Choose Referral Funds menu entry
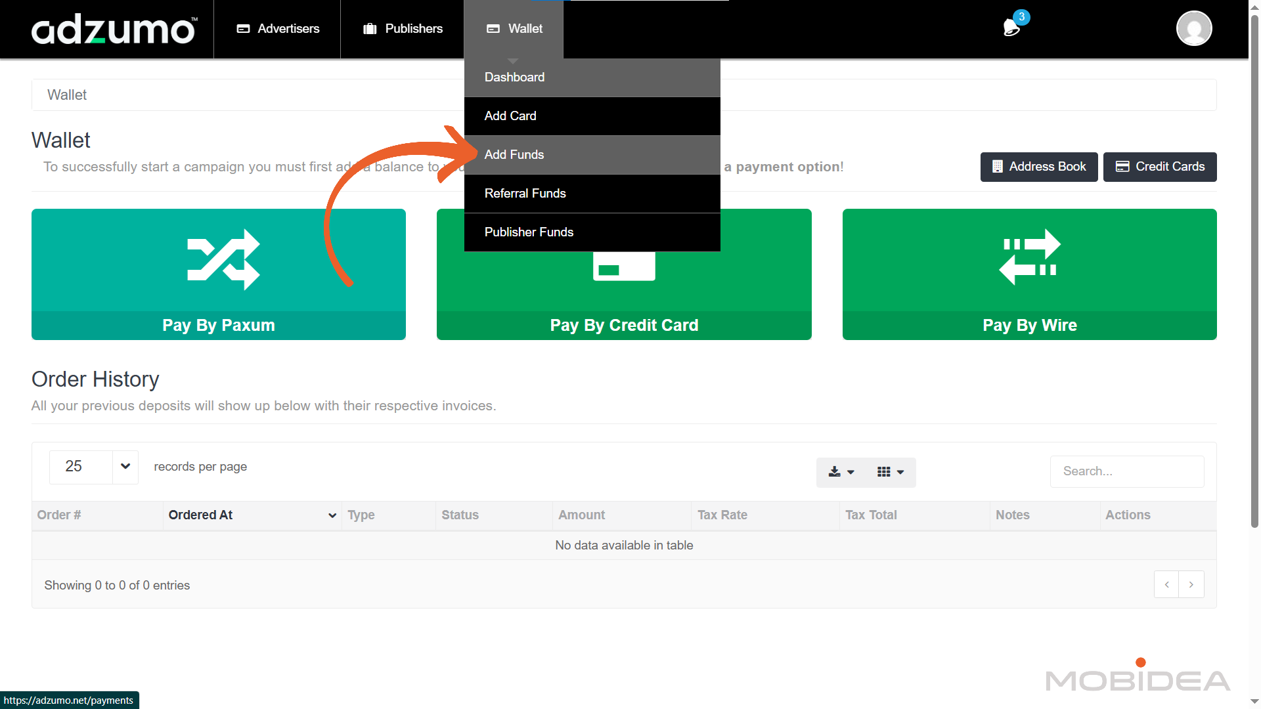The image size is (1261, 709). point(525,194)
